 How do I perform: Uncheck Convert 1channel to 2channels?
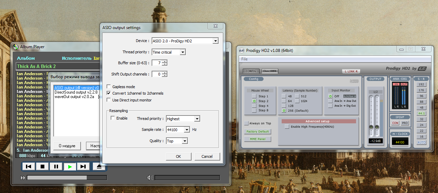(109, 93)
